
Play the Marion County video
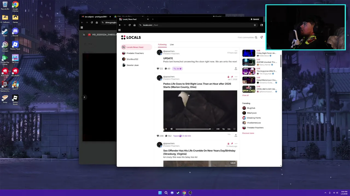[x=166, y=129]
